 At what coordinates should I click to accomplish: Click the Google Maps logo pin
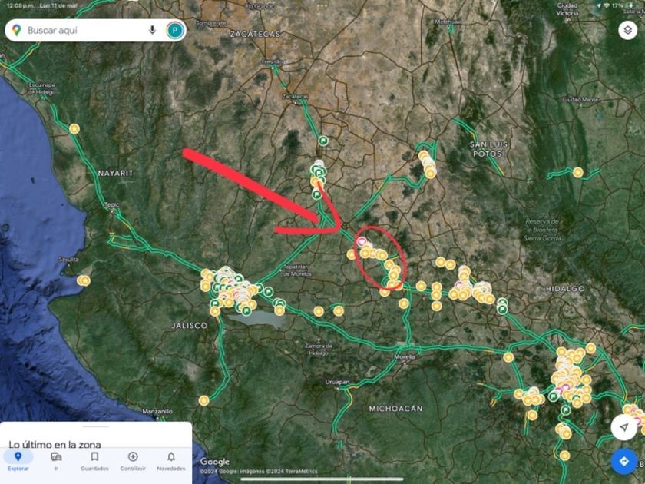point(16,30)
